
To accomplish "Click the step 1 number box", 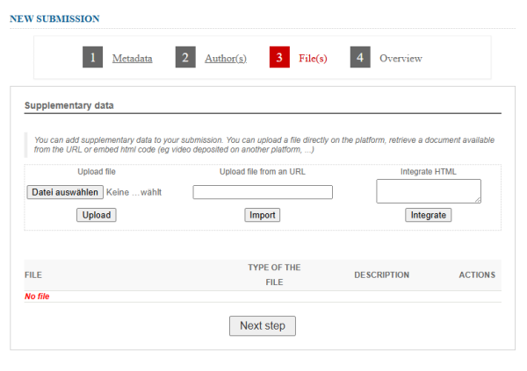I will click(x=93, y=58).
